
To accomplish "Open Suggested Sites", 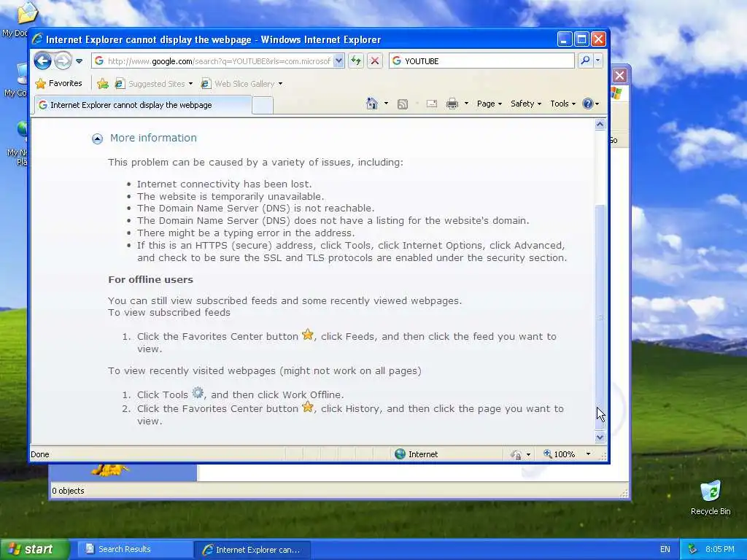I will coord(153,84).
